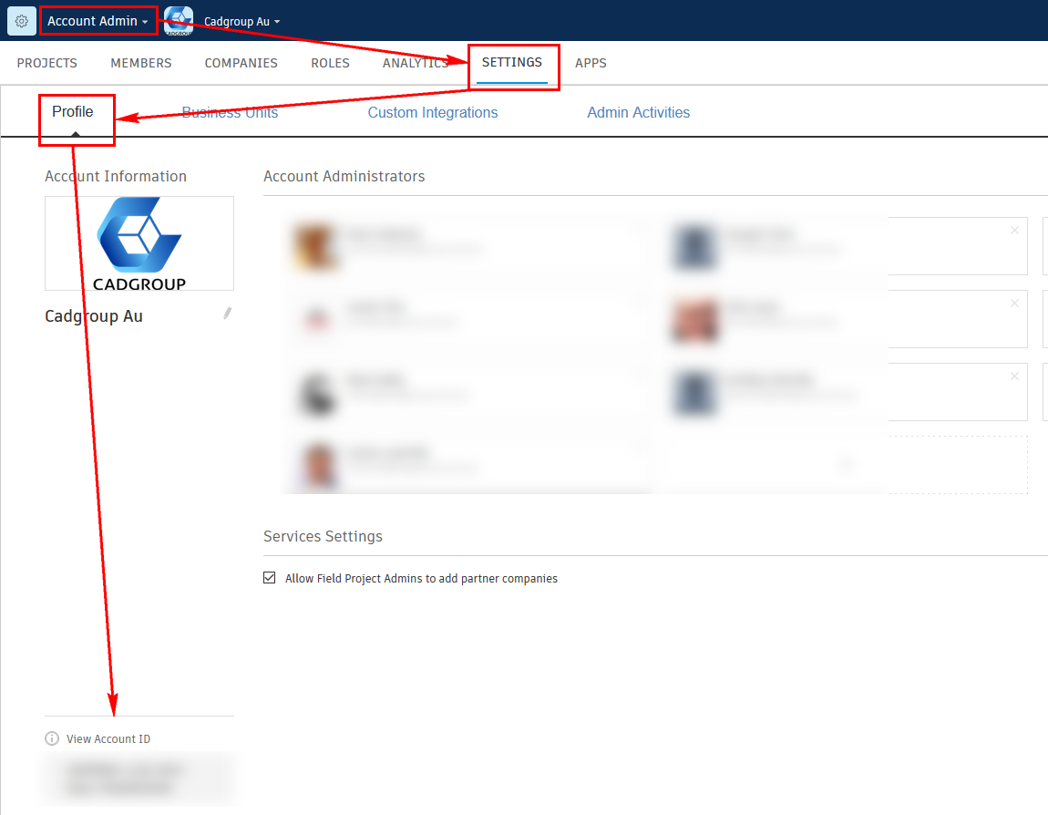Click the settings gear icon in header
1048x815 pixels.
pos(21,21)
